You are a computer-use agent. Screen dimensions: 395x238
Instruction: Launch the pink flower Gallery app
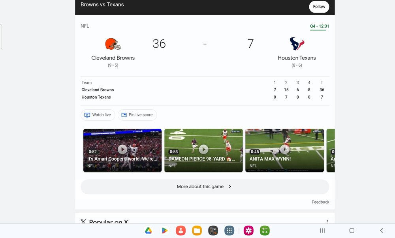(248, 231)
